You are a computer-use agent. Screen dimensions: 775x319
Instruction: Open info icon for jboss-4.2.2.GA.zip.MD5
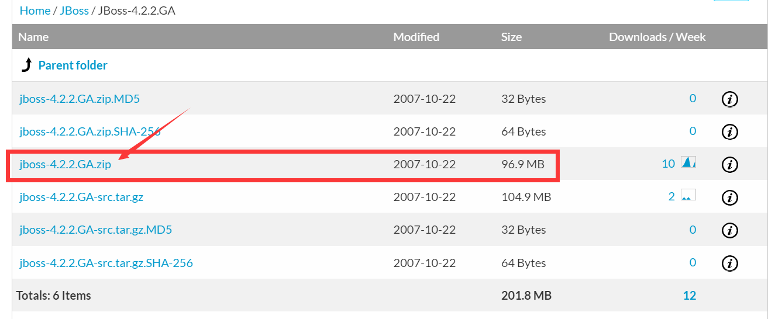[729, 99]
